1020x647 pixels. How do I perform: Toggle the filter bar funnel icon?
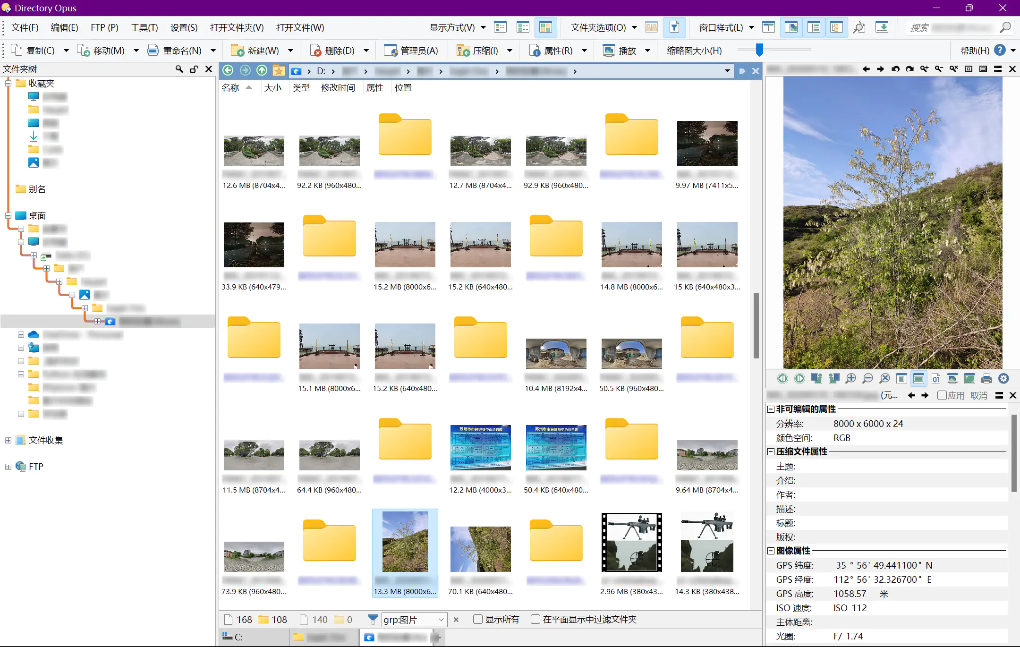pos(674,27)
